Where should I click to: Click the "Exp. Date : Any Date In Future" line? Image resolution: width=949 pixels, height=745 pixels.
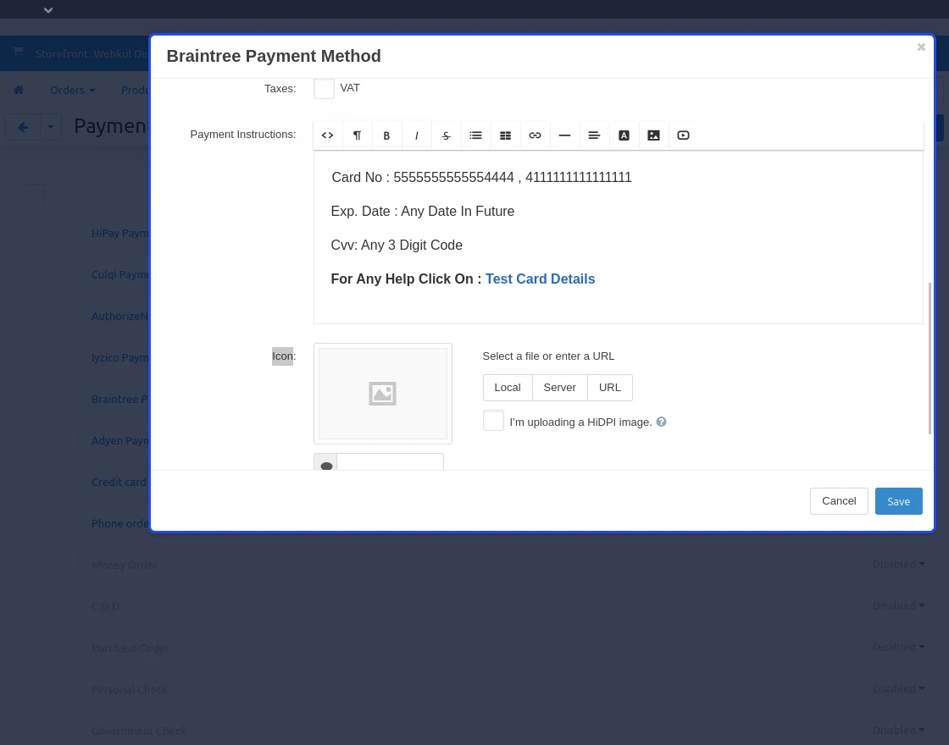pos(423,211)
